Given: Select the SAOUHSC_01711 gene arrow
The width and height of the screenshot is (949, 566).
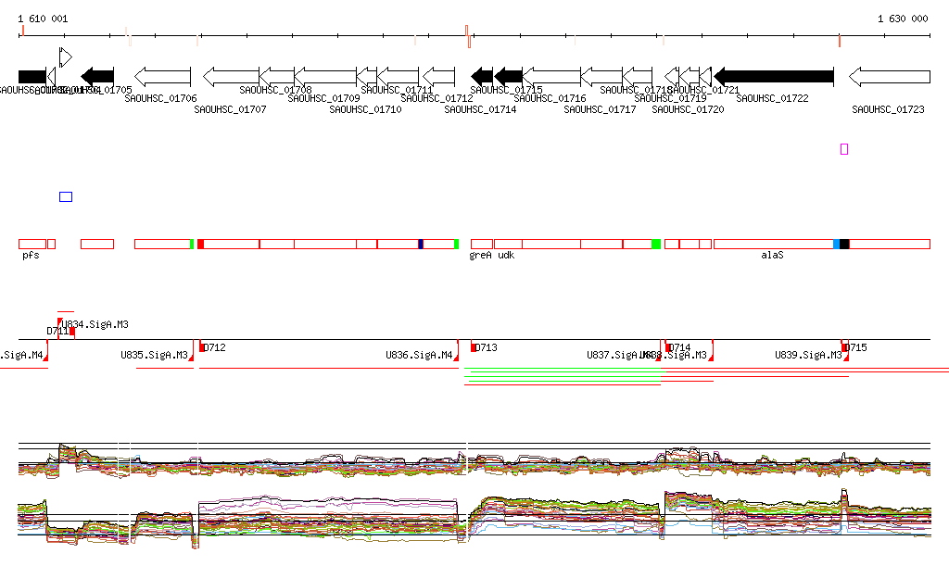Looking at the screenshot, I should (x=398, y=77).
